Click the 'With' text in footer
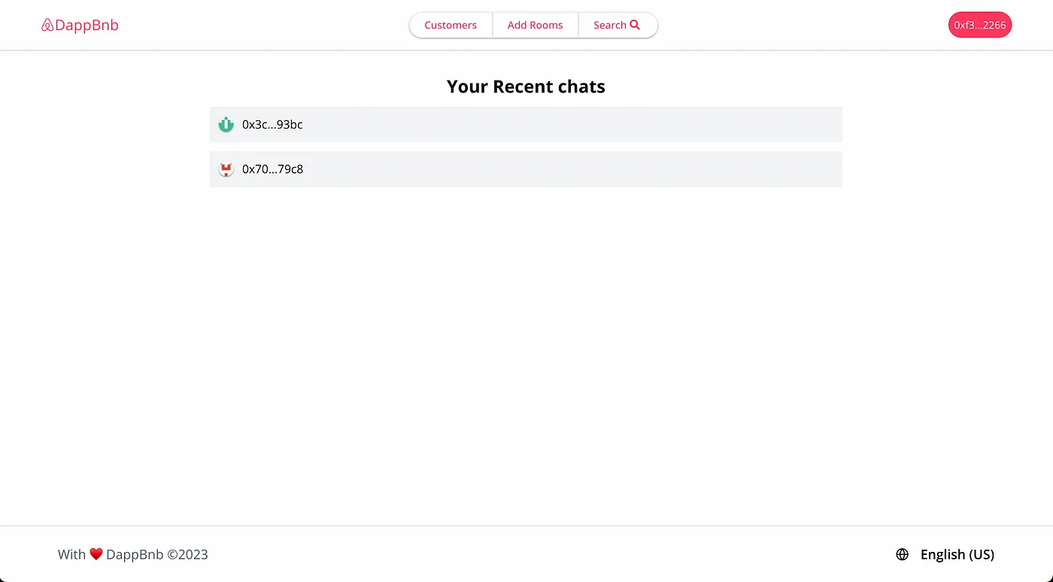This screenshot has height=582, width=1053. tap(71, 554)
